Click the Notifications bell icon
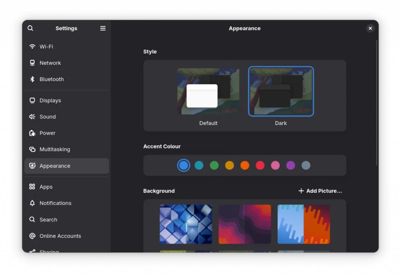The image size is (401, 277). click(x=32, y=203)
